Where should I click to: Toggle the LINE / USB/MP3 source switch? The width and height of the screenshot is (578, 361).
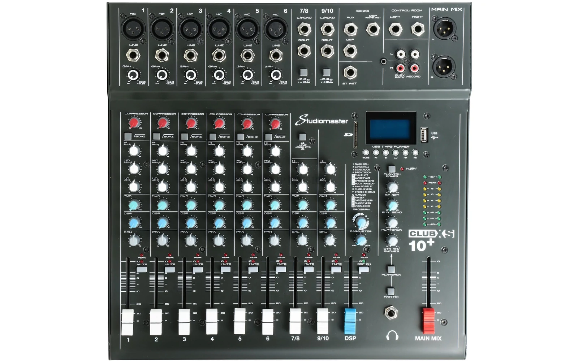tap(303, 137)
